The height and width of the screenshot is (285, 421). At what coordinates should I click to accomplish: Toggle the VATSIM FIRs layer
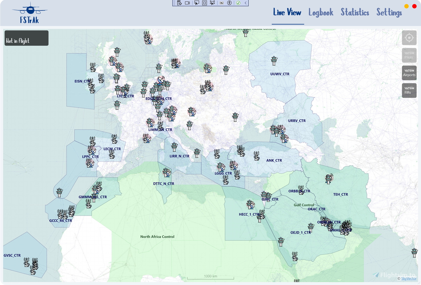[409, 90]
